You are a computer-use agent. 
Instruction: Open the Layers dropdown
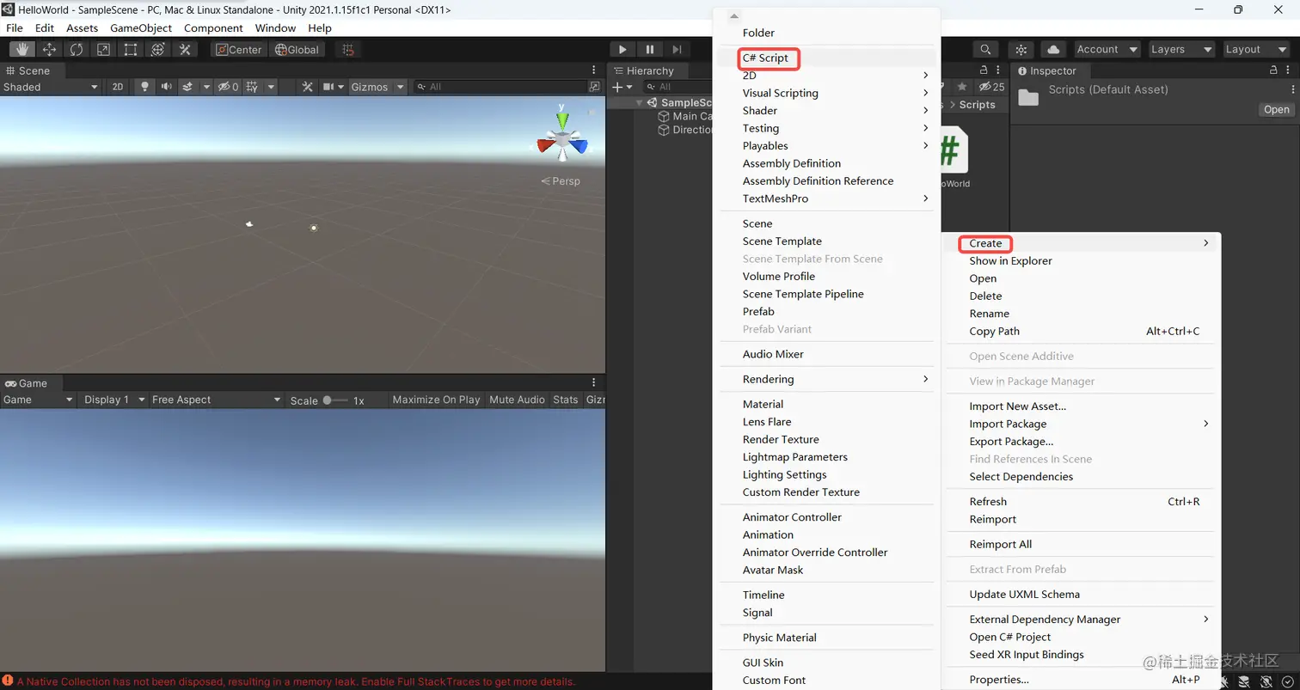(x=1181, y=50)
